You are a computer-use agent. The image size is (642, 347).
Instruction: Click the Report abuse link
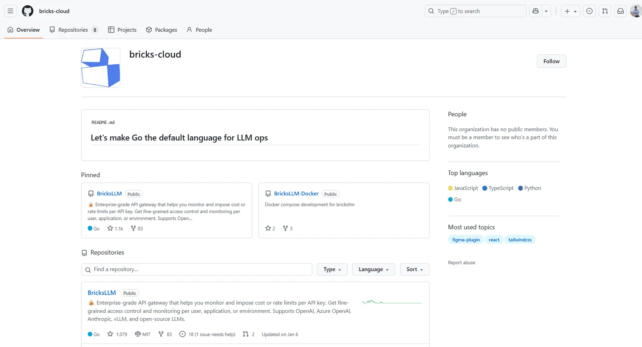pyautogui.click(x=461, y=263)
